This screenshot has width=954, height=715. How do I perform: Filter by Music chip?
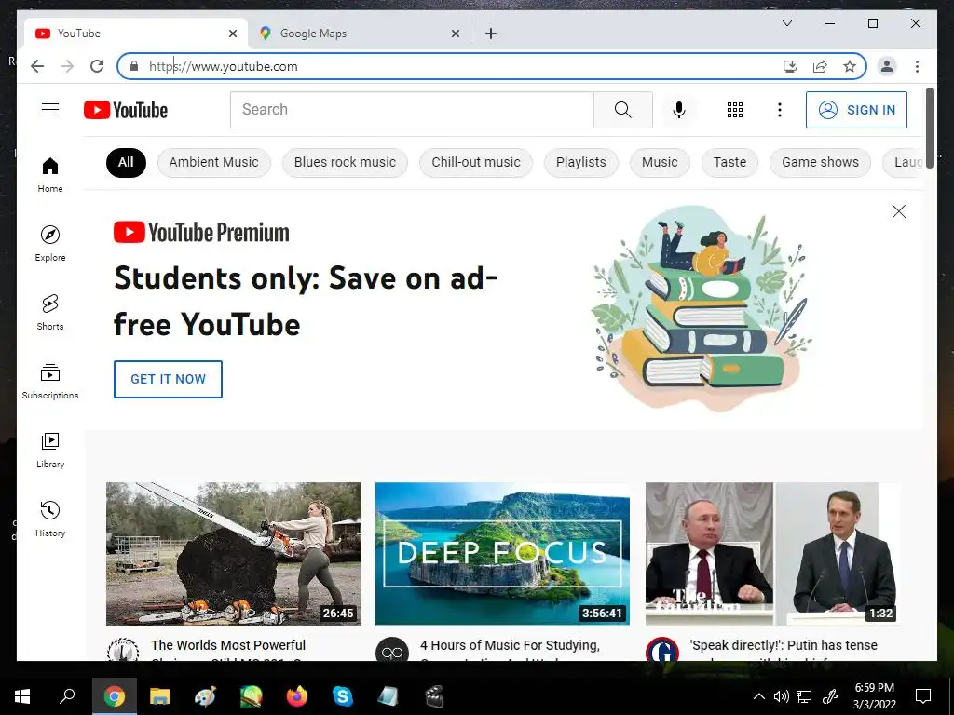click(660, 162)
